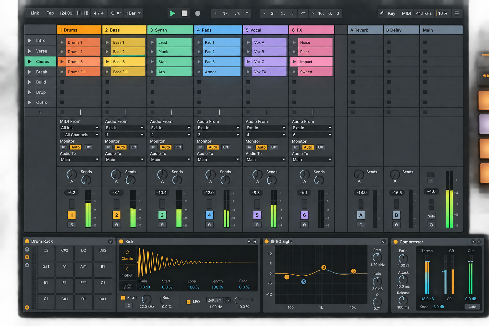This screenshot has height=326, width=489.
Task: Add a new scene with the plus icon
Action: 40,112
